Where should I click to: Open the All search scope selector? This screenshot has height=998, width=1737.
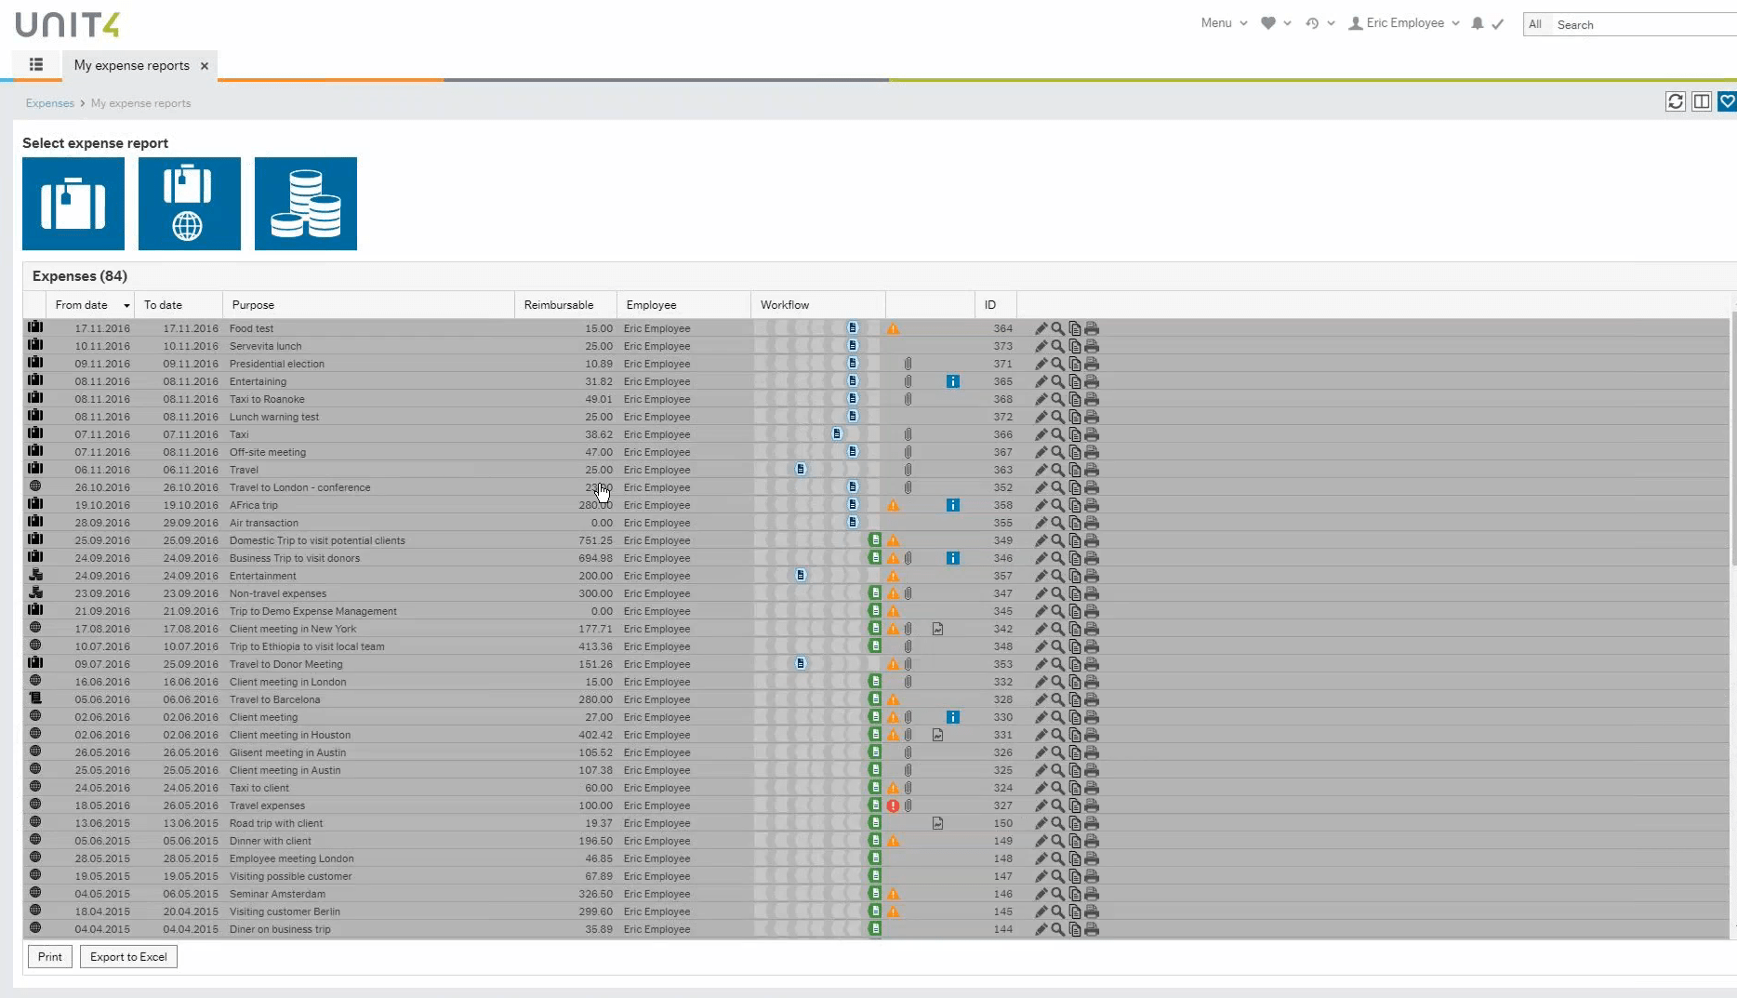[1535, 25]
